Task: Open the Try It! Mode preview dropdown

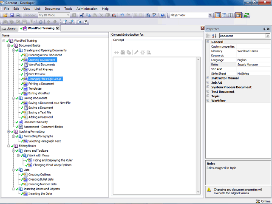Action: tap(68, 15)
